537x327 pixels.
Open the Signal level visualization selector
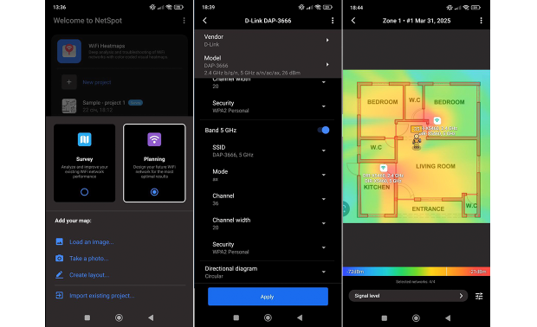tap(408, 296)
